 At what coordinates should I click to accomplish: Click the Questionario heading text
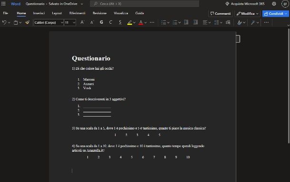(x=91, y=58)
